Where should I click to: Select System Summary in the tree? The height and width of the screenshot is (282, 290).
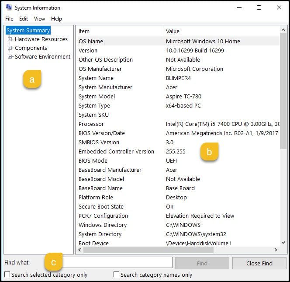click(x=28, y=30)
